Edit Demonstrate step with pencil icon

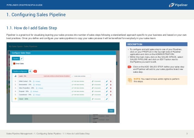click(x=107, y=85)
